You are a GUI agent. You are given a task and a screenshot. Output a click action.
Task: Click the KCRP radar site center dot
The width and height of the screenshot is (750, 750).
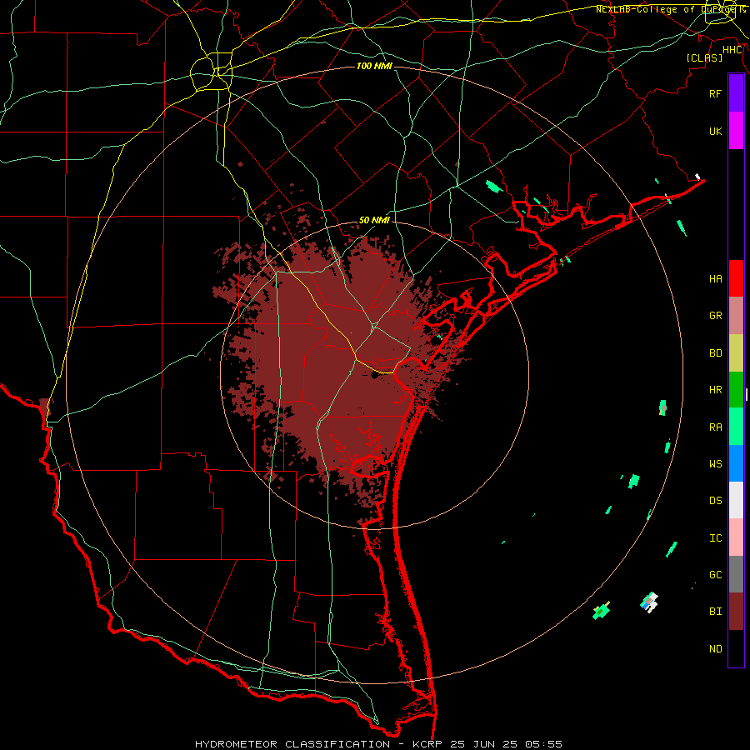tap(374, 376)
